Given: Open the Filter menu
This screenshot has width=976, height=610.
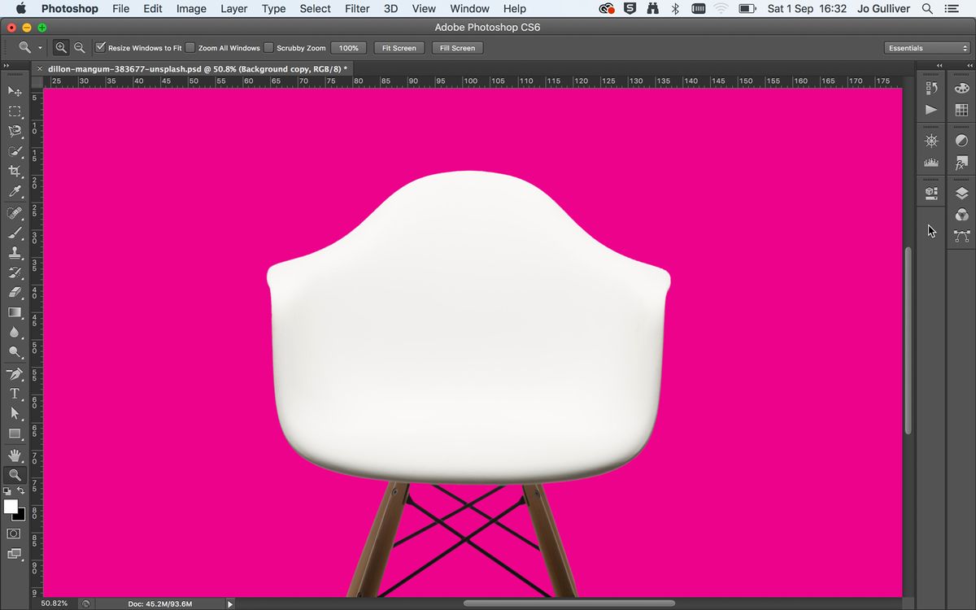Looking at the screenshot, I should pyautogui.click(x=357, y=9).
